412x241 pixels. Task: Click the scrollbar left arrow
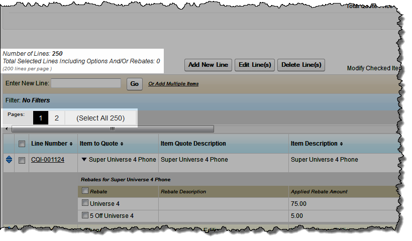[6, 129]
